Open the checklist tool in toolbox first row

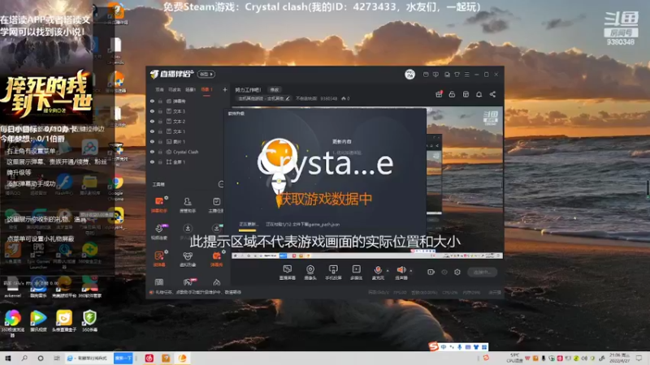tap(216, 204)
